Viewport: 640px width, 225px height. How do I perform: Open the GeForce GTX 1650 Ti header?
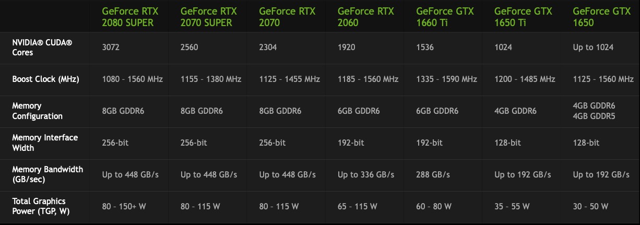point(523,17)
